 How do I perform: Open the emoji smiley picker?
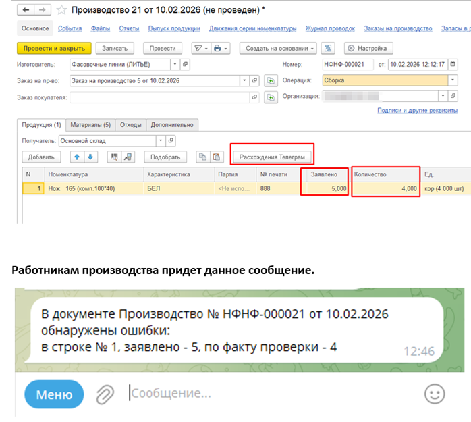[435, 394]
